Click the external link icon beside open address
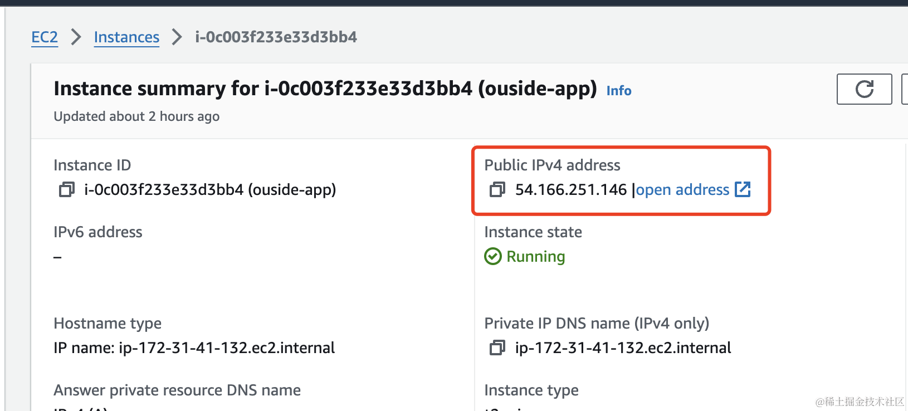The width and height of the screenshot is (908, 411). tap(743, 189)
